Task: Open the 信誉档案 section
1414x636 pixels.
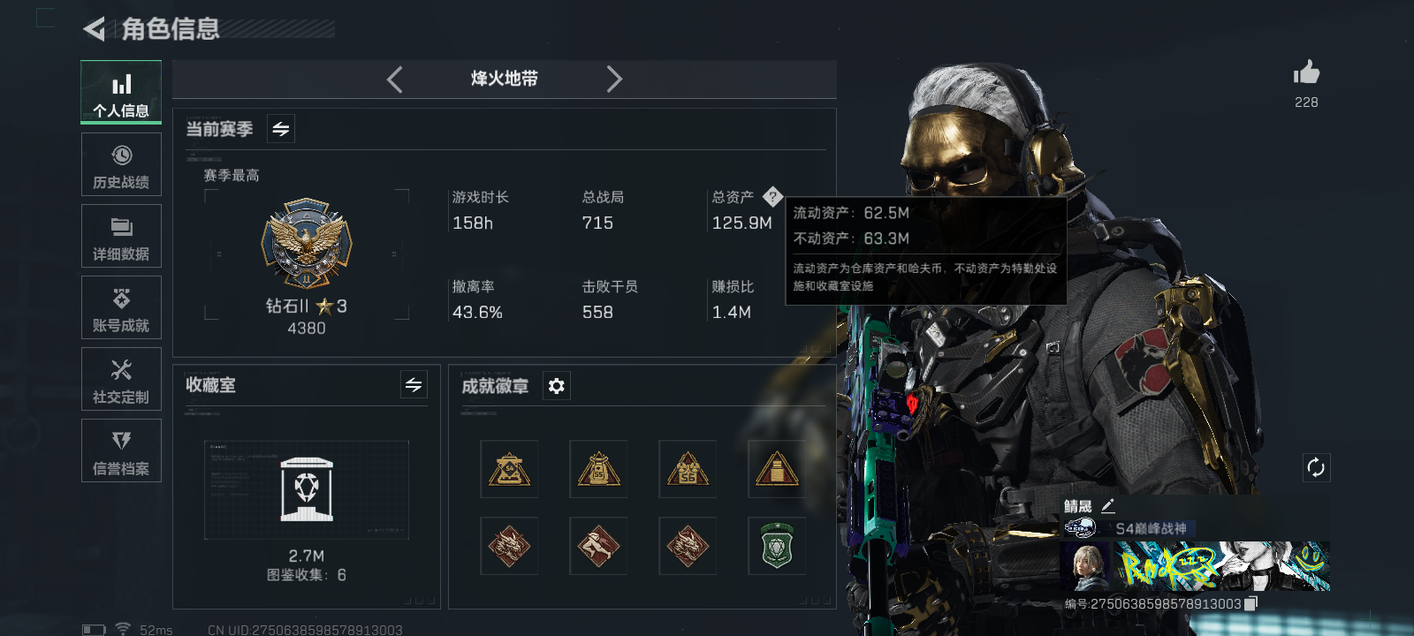Action: coord(121,451)
